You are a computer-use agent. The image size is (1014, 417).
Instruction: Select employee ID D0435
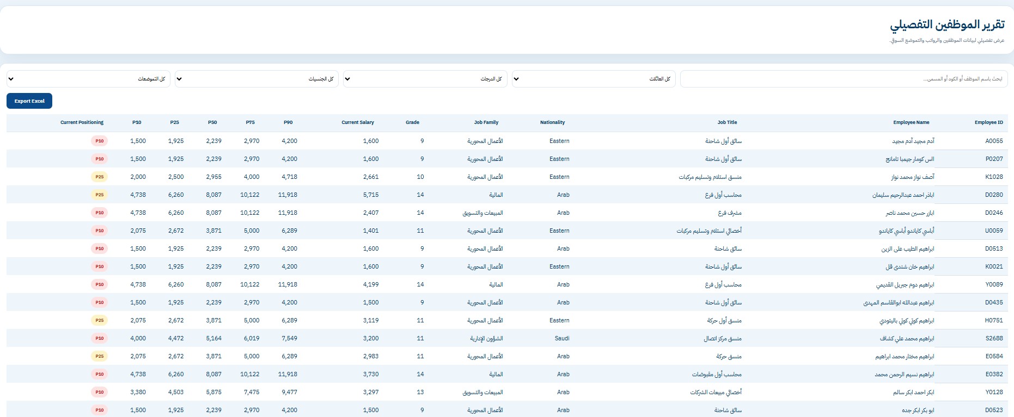point(994,302)
